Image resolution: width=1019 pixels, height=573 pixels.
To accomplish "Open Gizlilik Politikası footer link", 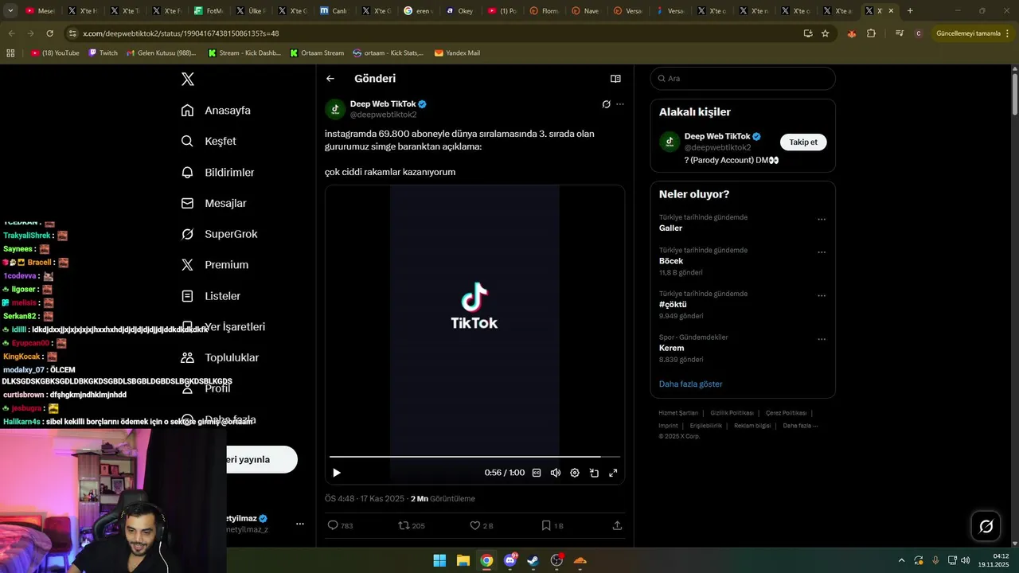I will coord(732,413).
